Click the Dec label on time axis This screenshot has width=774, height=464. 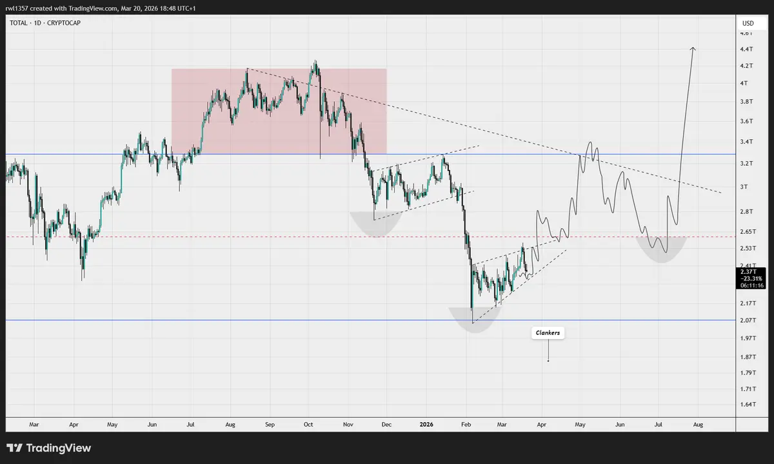coord(387,425)
